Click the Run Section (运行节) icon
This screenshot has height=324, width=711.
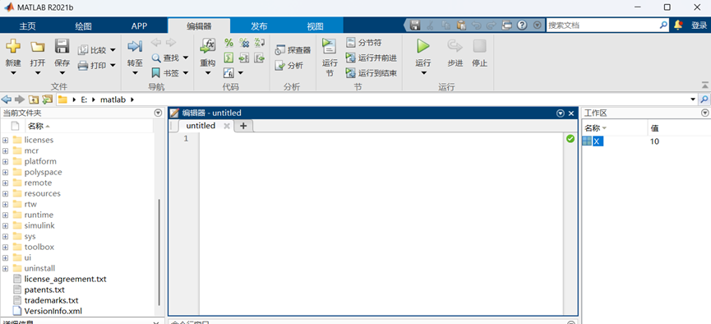(330, 46)
